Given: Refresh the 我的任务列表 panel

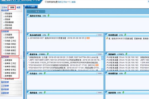Looking at the screenshot, I should (48, 16).
